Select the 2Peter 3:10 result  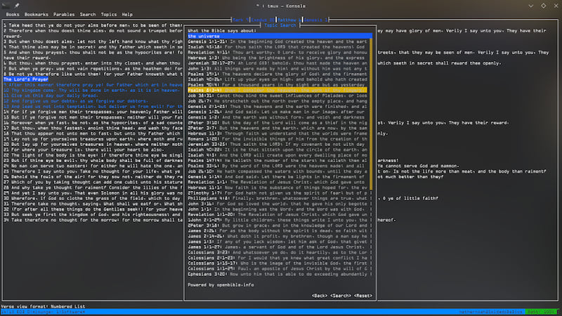277,122
